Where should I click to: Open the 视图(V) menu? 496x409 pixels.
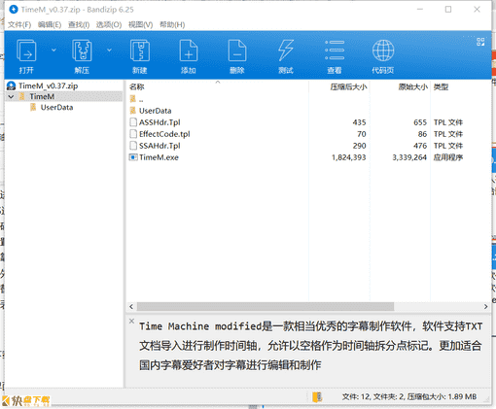140,24
